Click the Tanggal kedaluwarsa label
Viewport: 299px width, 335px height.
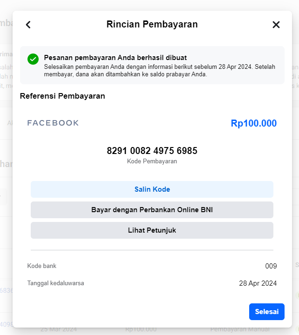tap(55, 283)
